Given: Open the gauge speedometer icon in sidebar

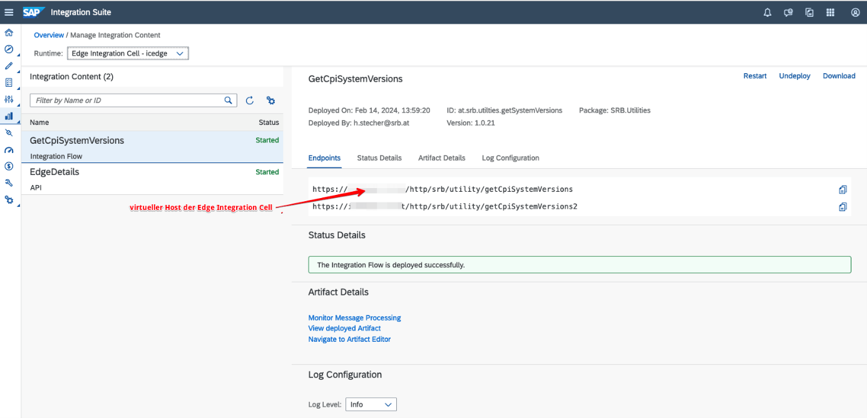Looking at the screenshot, I should pyautogui.click(x=9, y=150).
